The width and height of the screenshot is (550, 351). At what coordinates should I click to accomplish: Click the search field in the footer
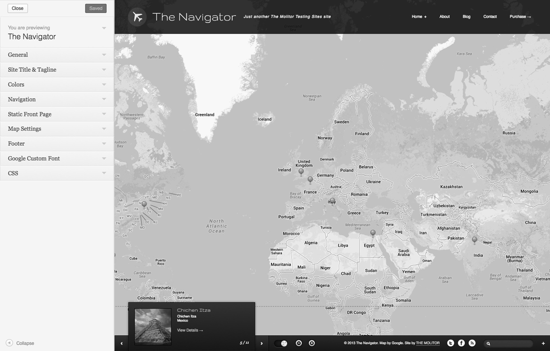click(510, 343)
